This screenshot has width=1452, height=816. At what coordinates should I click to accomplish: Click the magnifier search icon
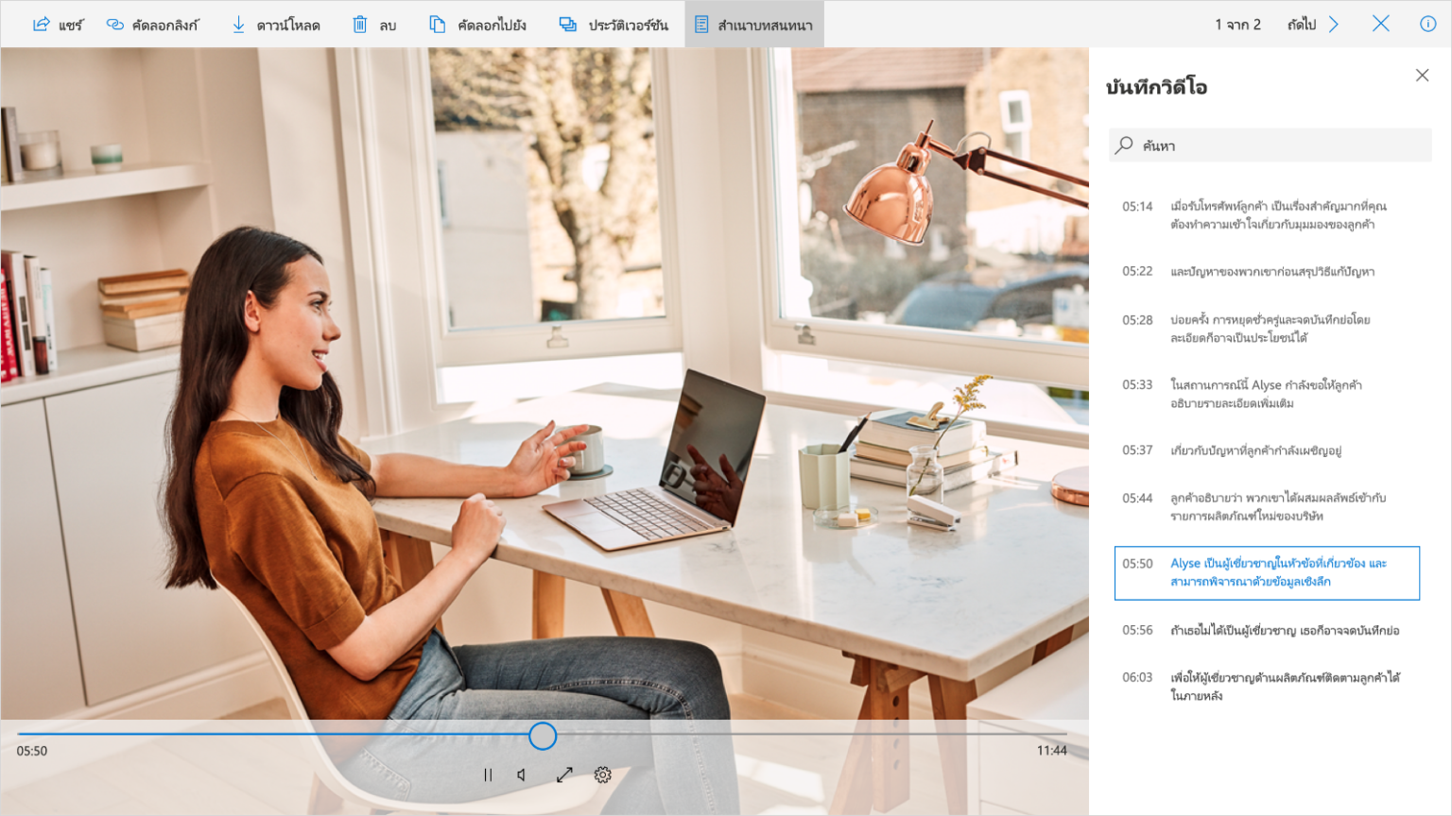tap(1124, 145)
